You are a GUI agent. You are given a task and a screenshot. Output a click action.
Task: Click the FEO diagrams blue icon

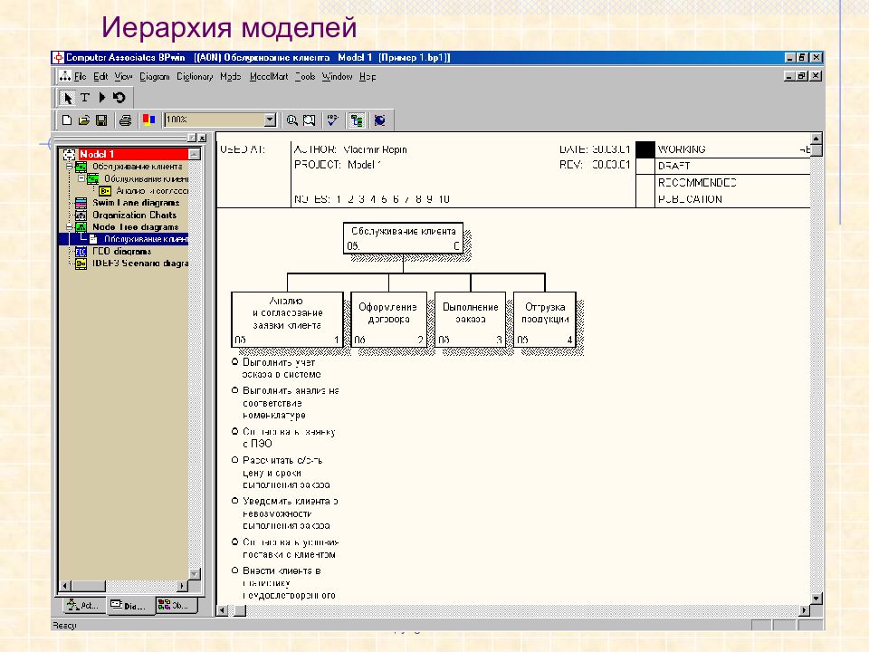point(81,251)
